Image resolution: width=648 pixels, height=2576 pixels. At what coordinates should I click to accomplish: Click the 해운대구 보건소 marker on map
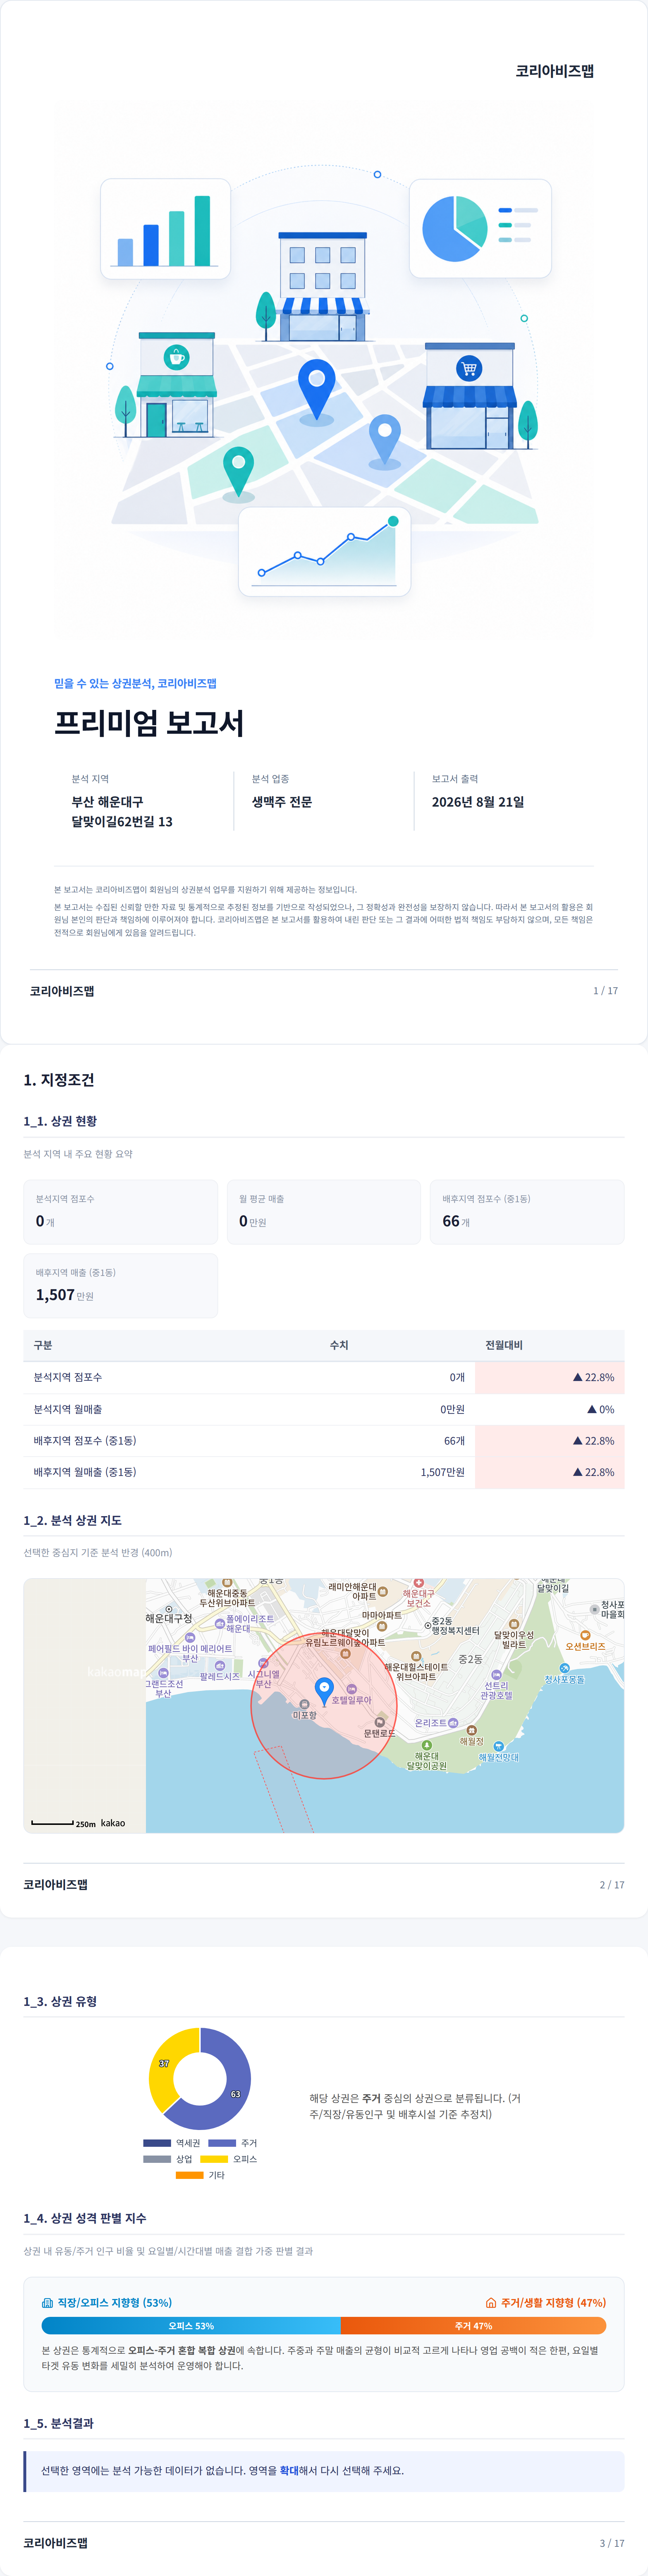(x=418, y=1583)
